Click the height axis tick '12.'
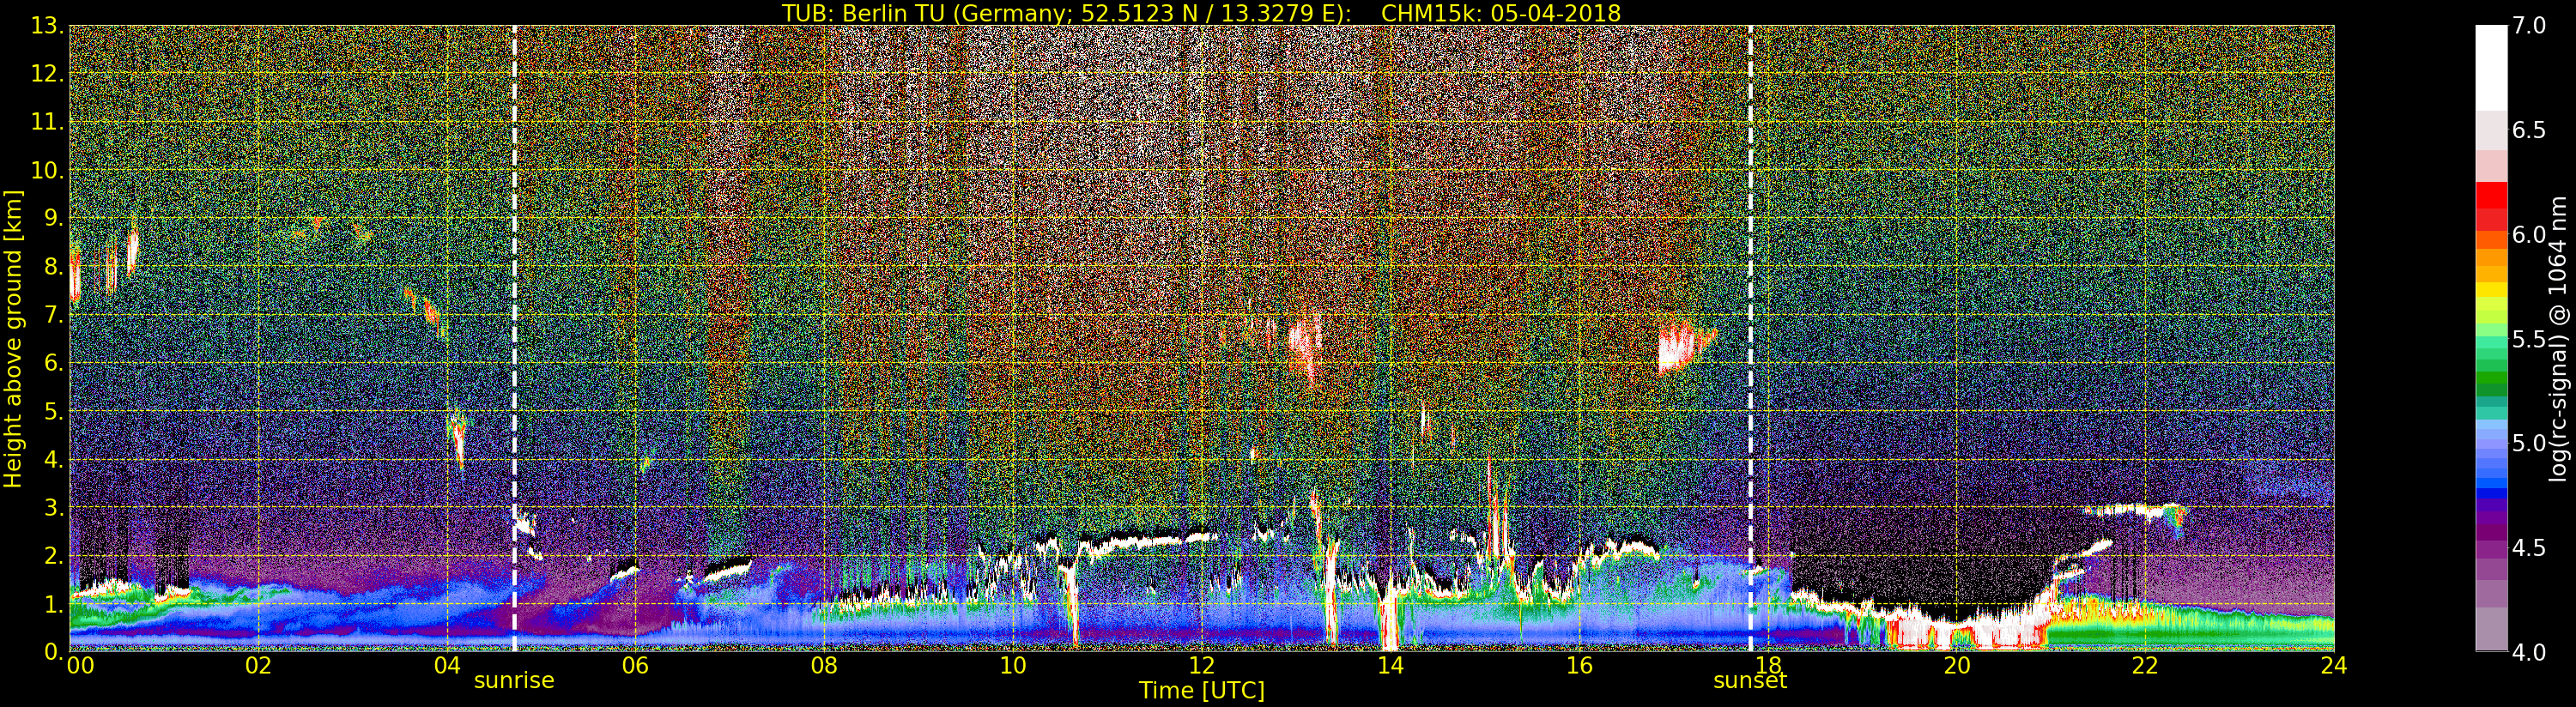The image size is (2576, 707). coord(46,75)
